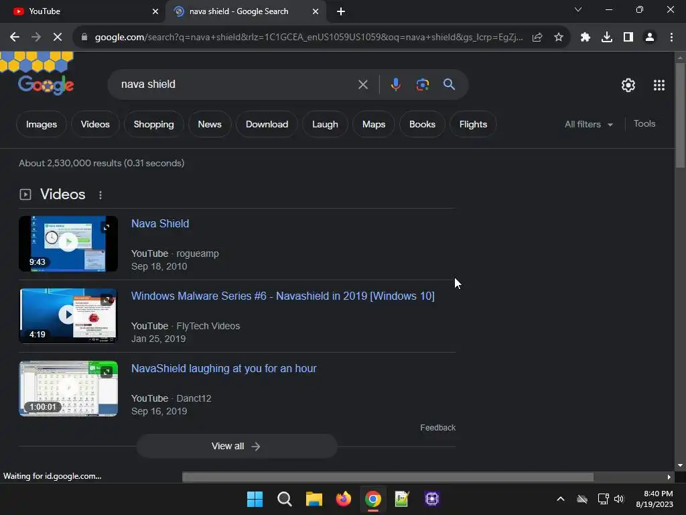The width and height of the screenshot is (686, 515).
Task: Select the Flights filter chip
Action: (x=473, y=124)
